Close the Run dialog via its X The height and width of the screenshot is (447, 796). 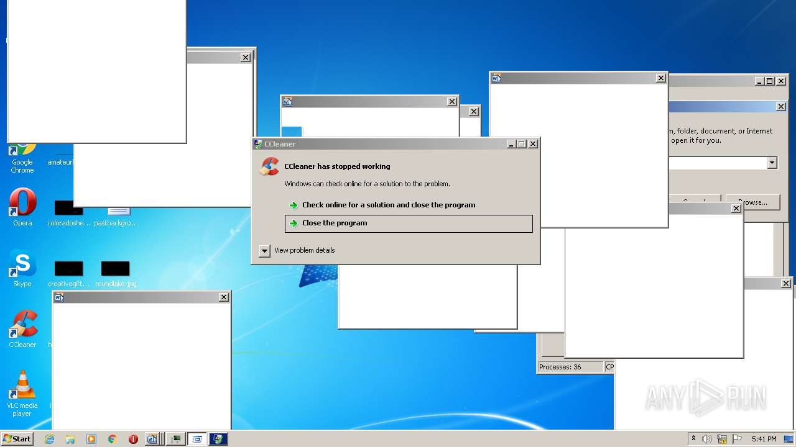pos(781,107)
